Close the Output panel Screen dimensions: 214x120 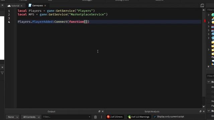(x=103, y=111)
